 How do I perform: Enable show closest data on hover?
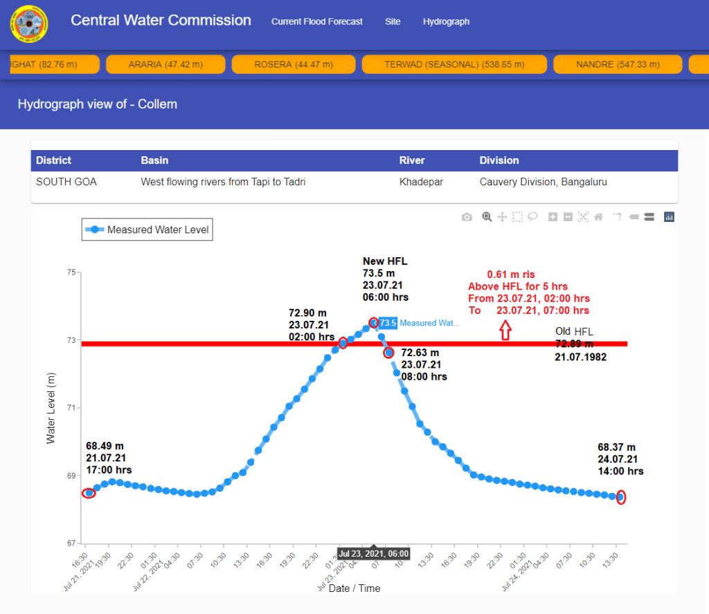[x=634, y=217]
